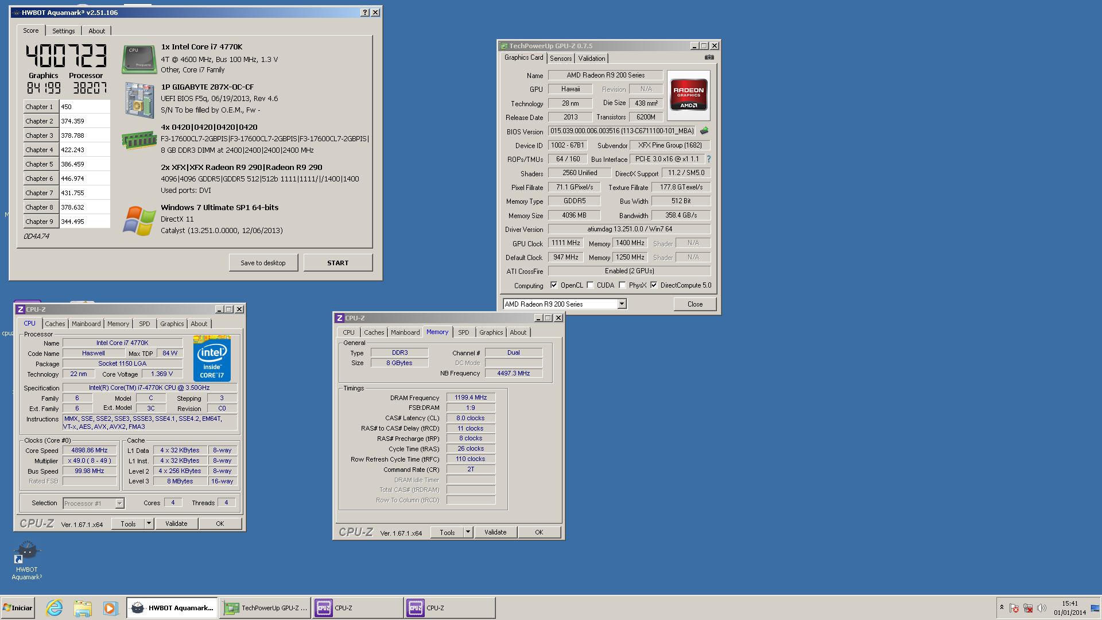Click the Action Center flag tray icon
This screenshot has width=1102, height=620.
[1014, 608]
